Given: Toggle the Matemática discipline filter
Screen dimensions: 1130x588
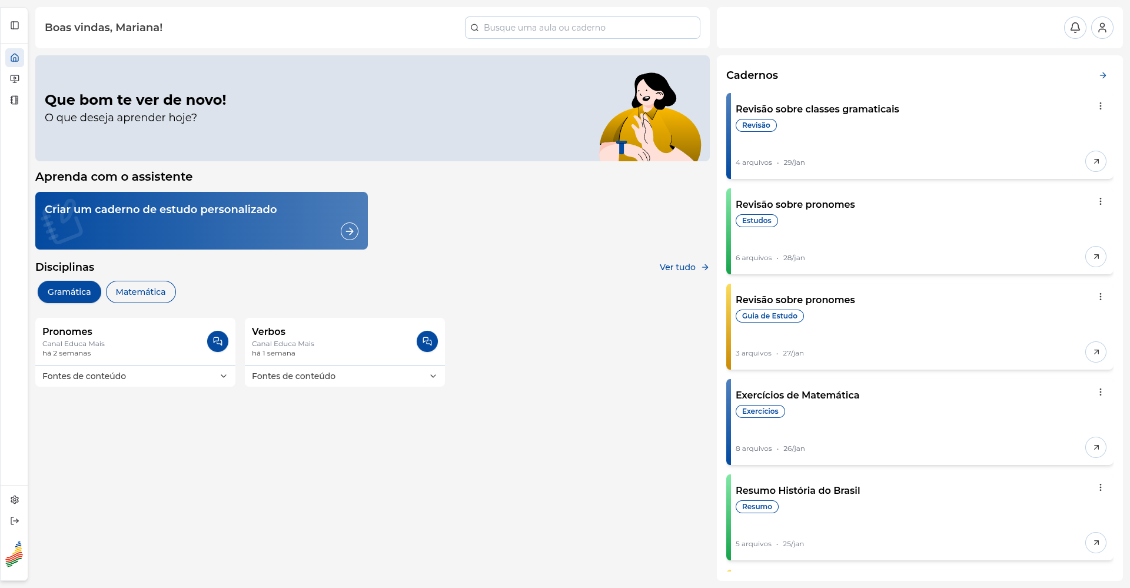Looking at the screenshot, I should pos(141,291).
